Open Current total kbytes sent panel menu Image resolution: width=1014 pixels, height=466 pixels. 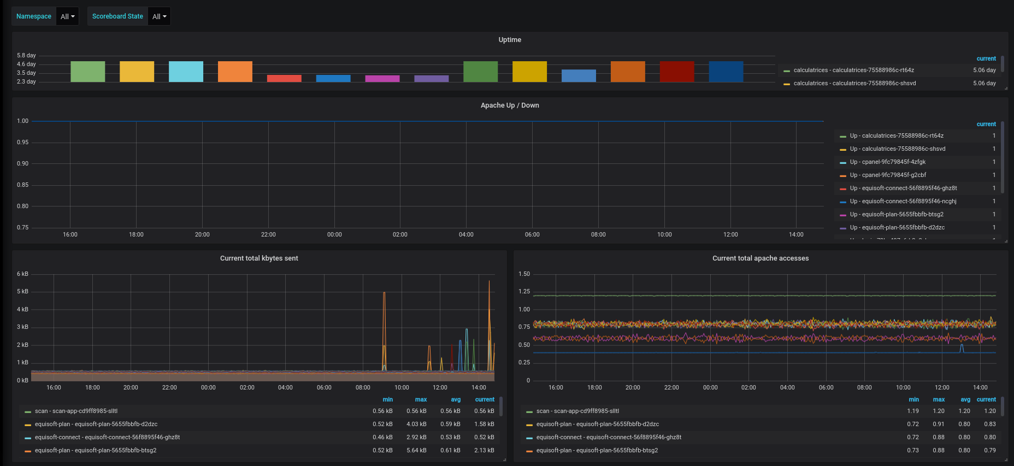(x=259, y=258)
